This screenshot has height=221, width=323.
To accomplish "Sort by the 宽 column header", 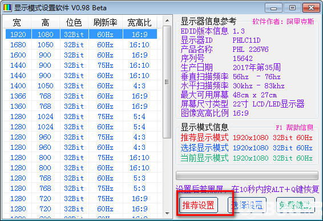I will pos(17,22).
